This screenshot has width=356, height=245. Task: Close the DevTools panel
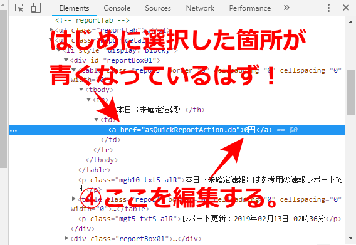346,8
